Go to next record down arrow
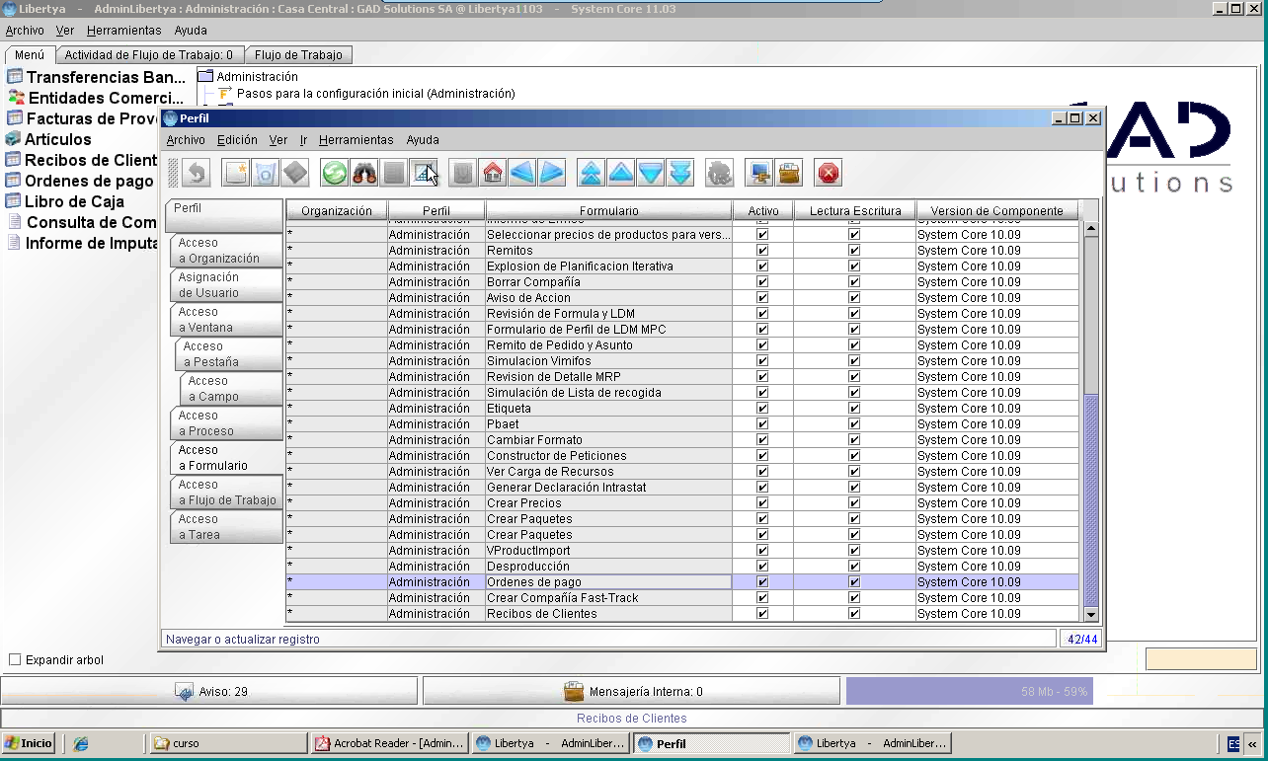Screen dimensions: 1268x761 click(x=651, y=174)
